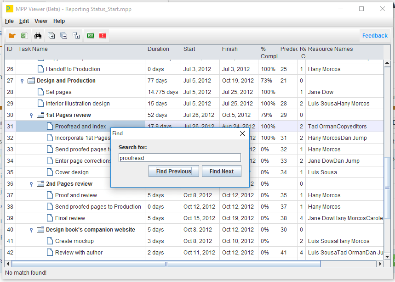This screenshot has width=395, height=282.
Task: Open the File menu
Action: pyautogui.click(x=9, y=21)
